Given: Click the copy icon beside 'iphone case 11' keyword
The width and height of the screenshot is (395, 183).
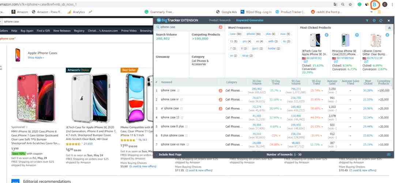Looking at the screenshot, I should (x=182, y=117).
